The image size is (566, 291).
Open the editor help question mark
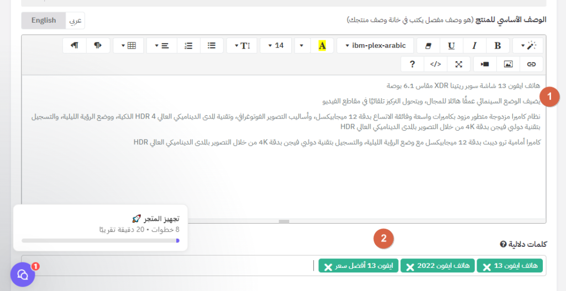[412, 64]
